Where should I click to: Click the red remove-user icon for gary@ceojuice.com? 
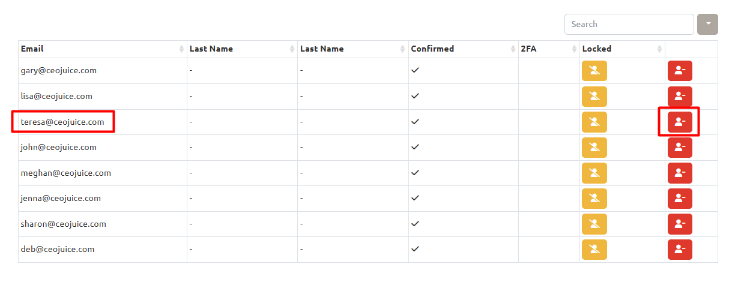click(680, 71)
